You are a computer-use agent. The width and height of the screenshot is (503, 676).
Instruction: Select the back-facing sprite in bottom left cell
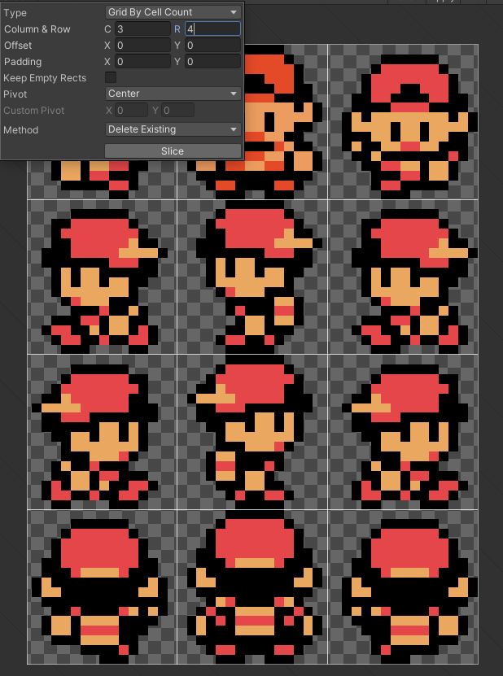coord(99,591)
